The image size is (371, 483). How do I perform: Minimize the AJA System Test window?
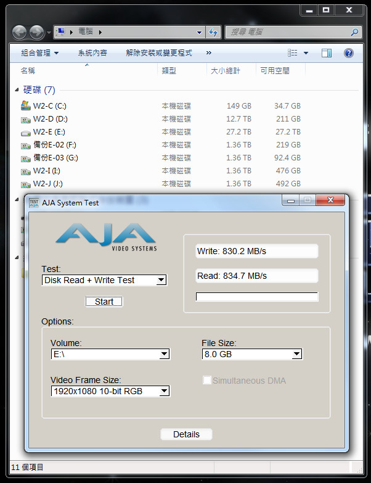click(291, 200)
